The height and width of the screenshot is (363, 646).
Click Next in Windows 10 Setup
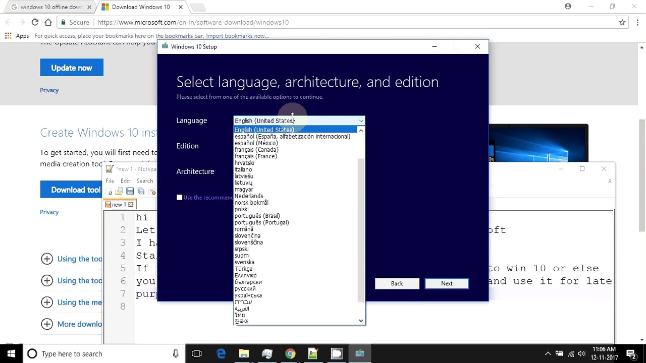click(447, 283)
